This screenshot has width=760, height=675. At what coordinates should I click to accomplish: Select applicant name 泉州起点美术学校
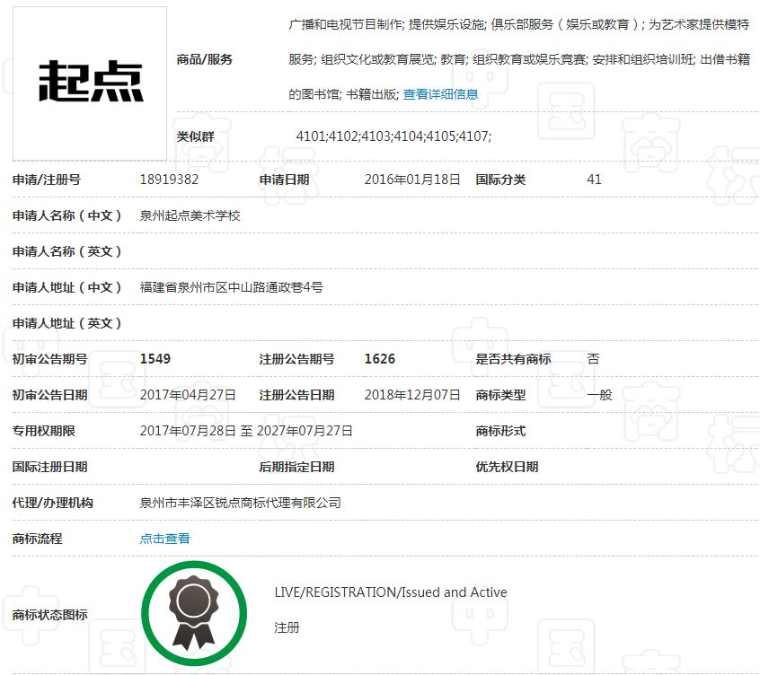pyautogui.click(x=190, y=215)
